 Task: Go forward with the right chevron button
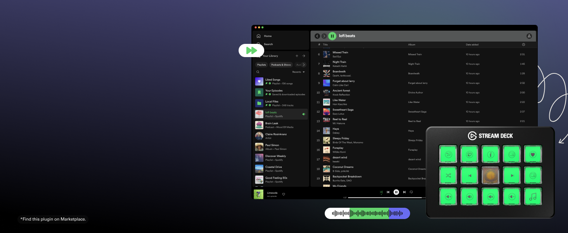click(x=324, y=36)
